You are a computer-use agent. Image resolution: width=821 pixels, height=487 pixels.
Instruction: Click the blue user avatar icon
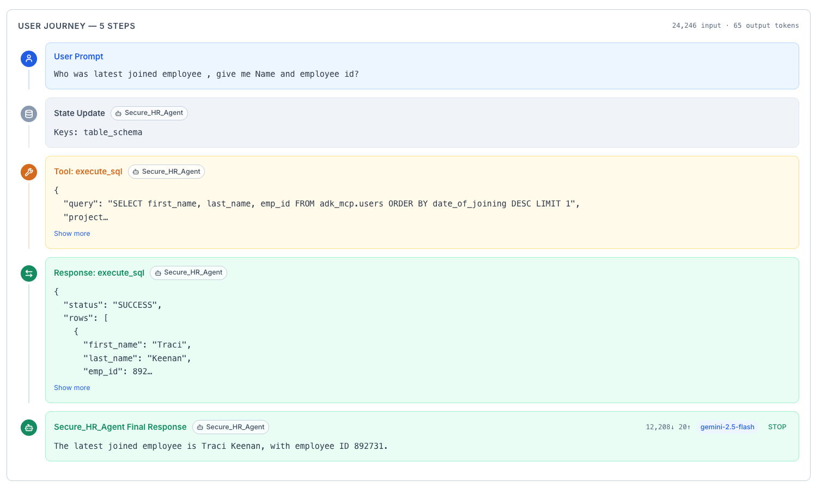[28, 58]
